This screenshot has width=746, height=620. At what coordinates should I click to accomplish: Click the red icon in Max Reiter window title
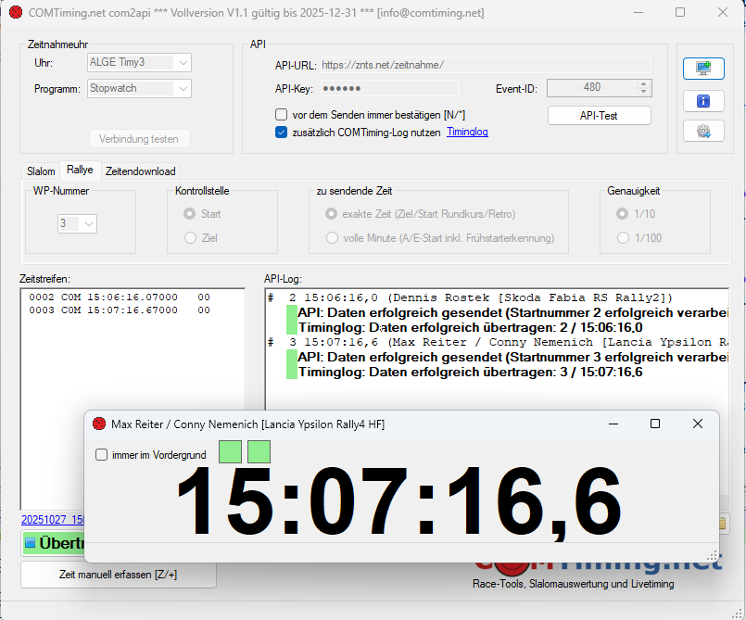[99, 424]
